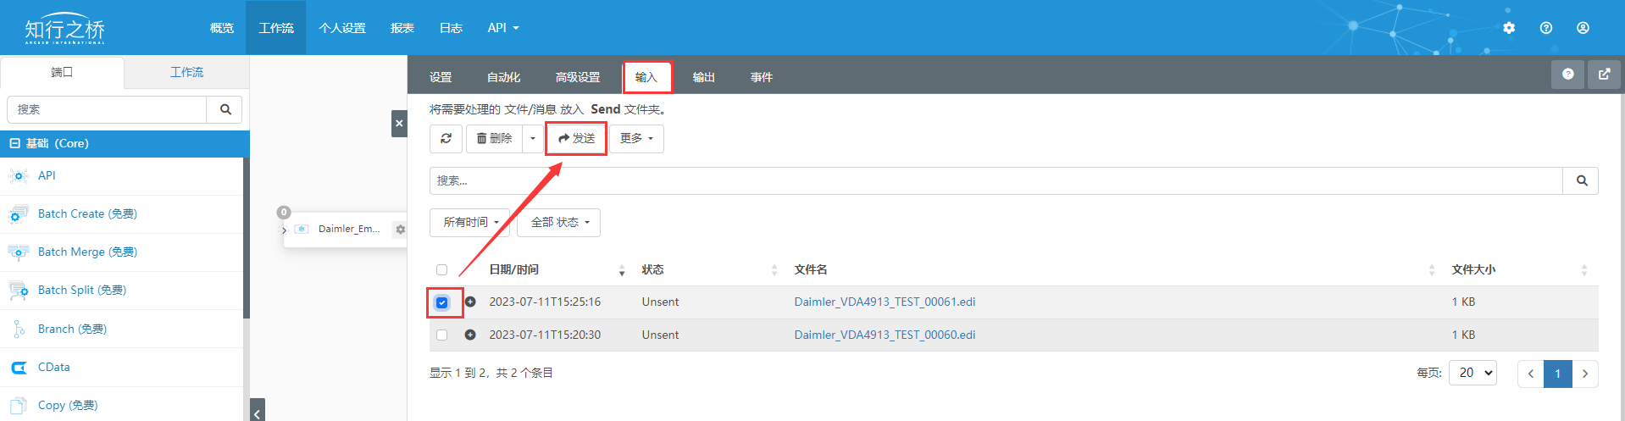Click the Branch connector icon

click(18, 329)
